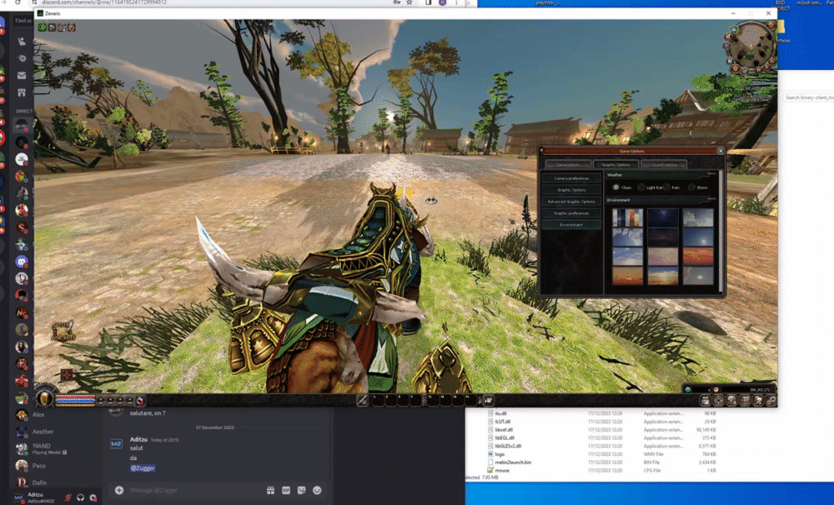
Task: Open the envelope Message Requests icon in Discord
Action: (22, 76)
